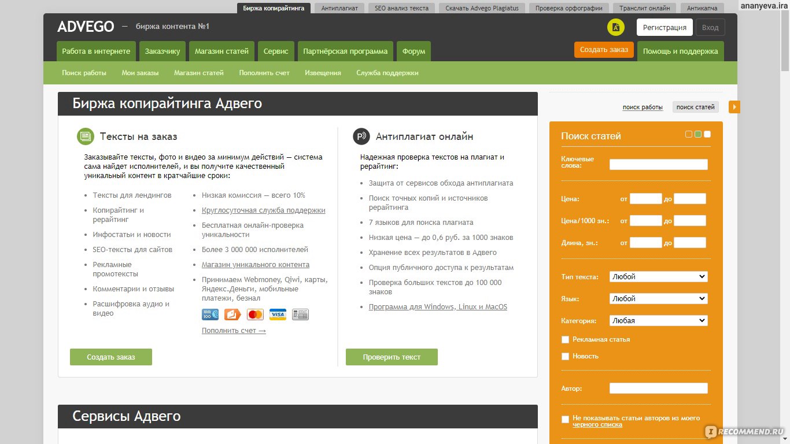Check the Новость checkbox
The height and width of the screenshot is (444, 790).
565,356
